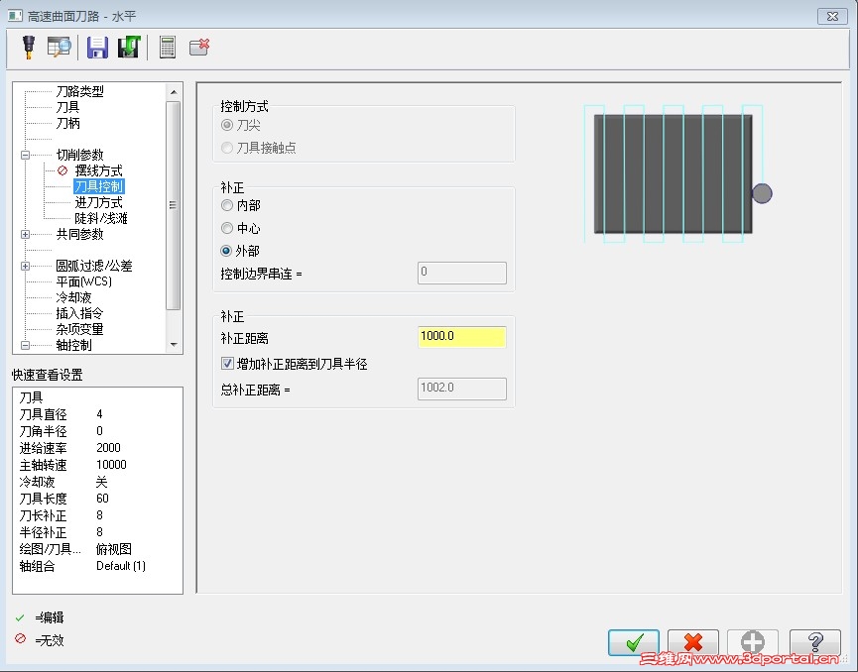This screenshot has width=858, height=672.
Task: Collapse the 切削参数 tree node
Action: 25,155
